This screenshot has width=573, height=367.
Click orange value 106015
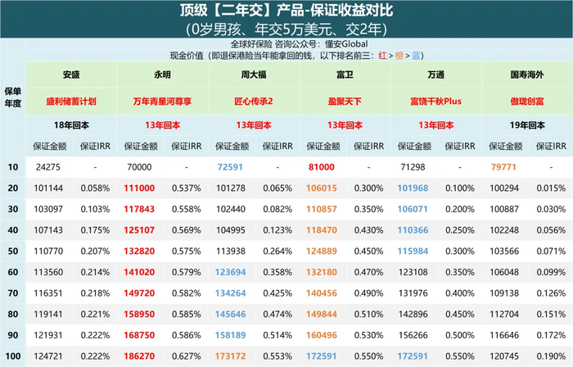(322, 188)
